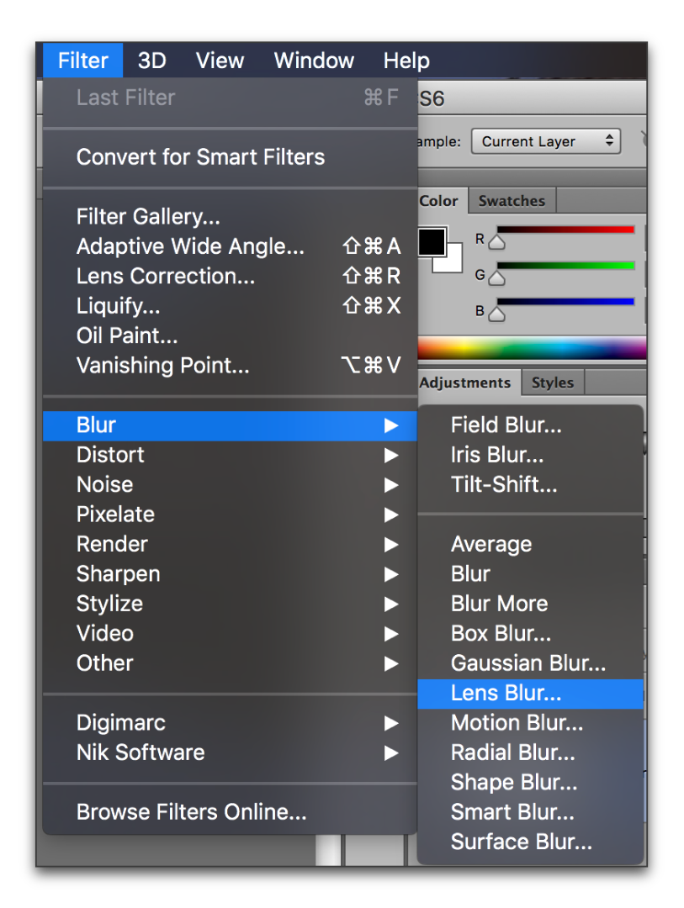Open the Filter Gallery
This screenshot has height=908, width=684.
click(148, 217)
